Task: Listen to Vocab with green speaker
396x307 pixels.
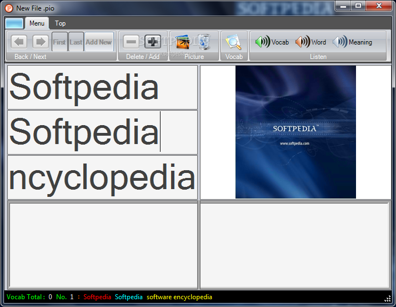Action: (x=272, y=42)
